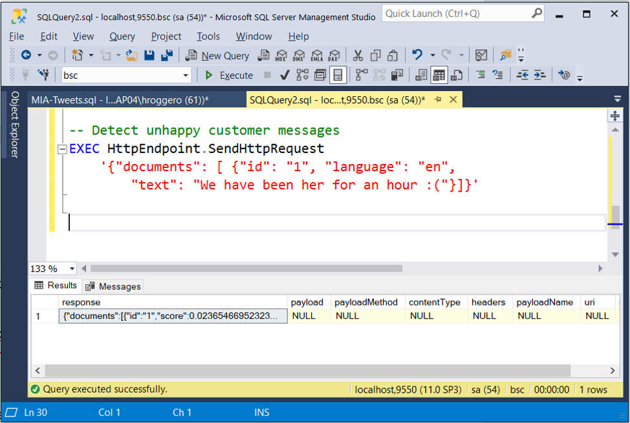Open a new XMLA query
The image size is (630, 423).
(x=316, y=56)
